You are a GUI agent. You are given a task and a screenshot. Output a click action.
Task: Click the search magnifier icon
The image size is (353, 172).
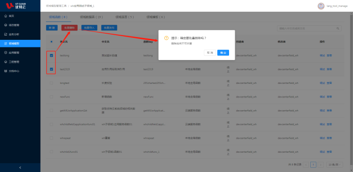click(338, 29)
